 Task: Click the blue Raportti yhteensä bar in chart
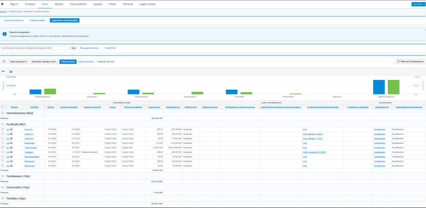[379, 87]
